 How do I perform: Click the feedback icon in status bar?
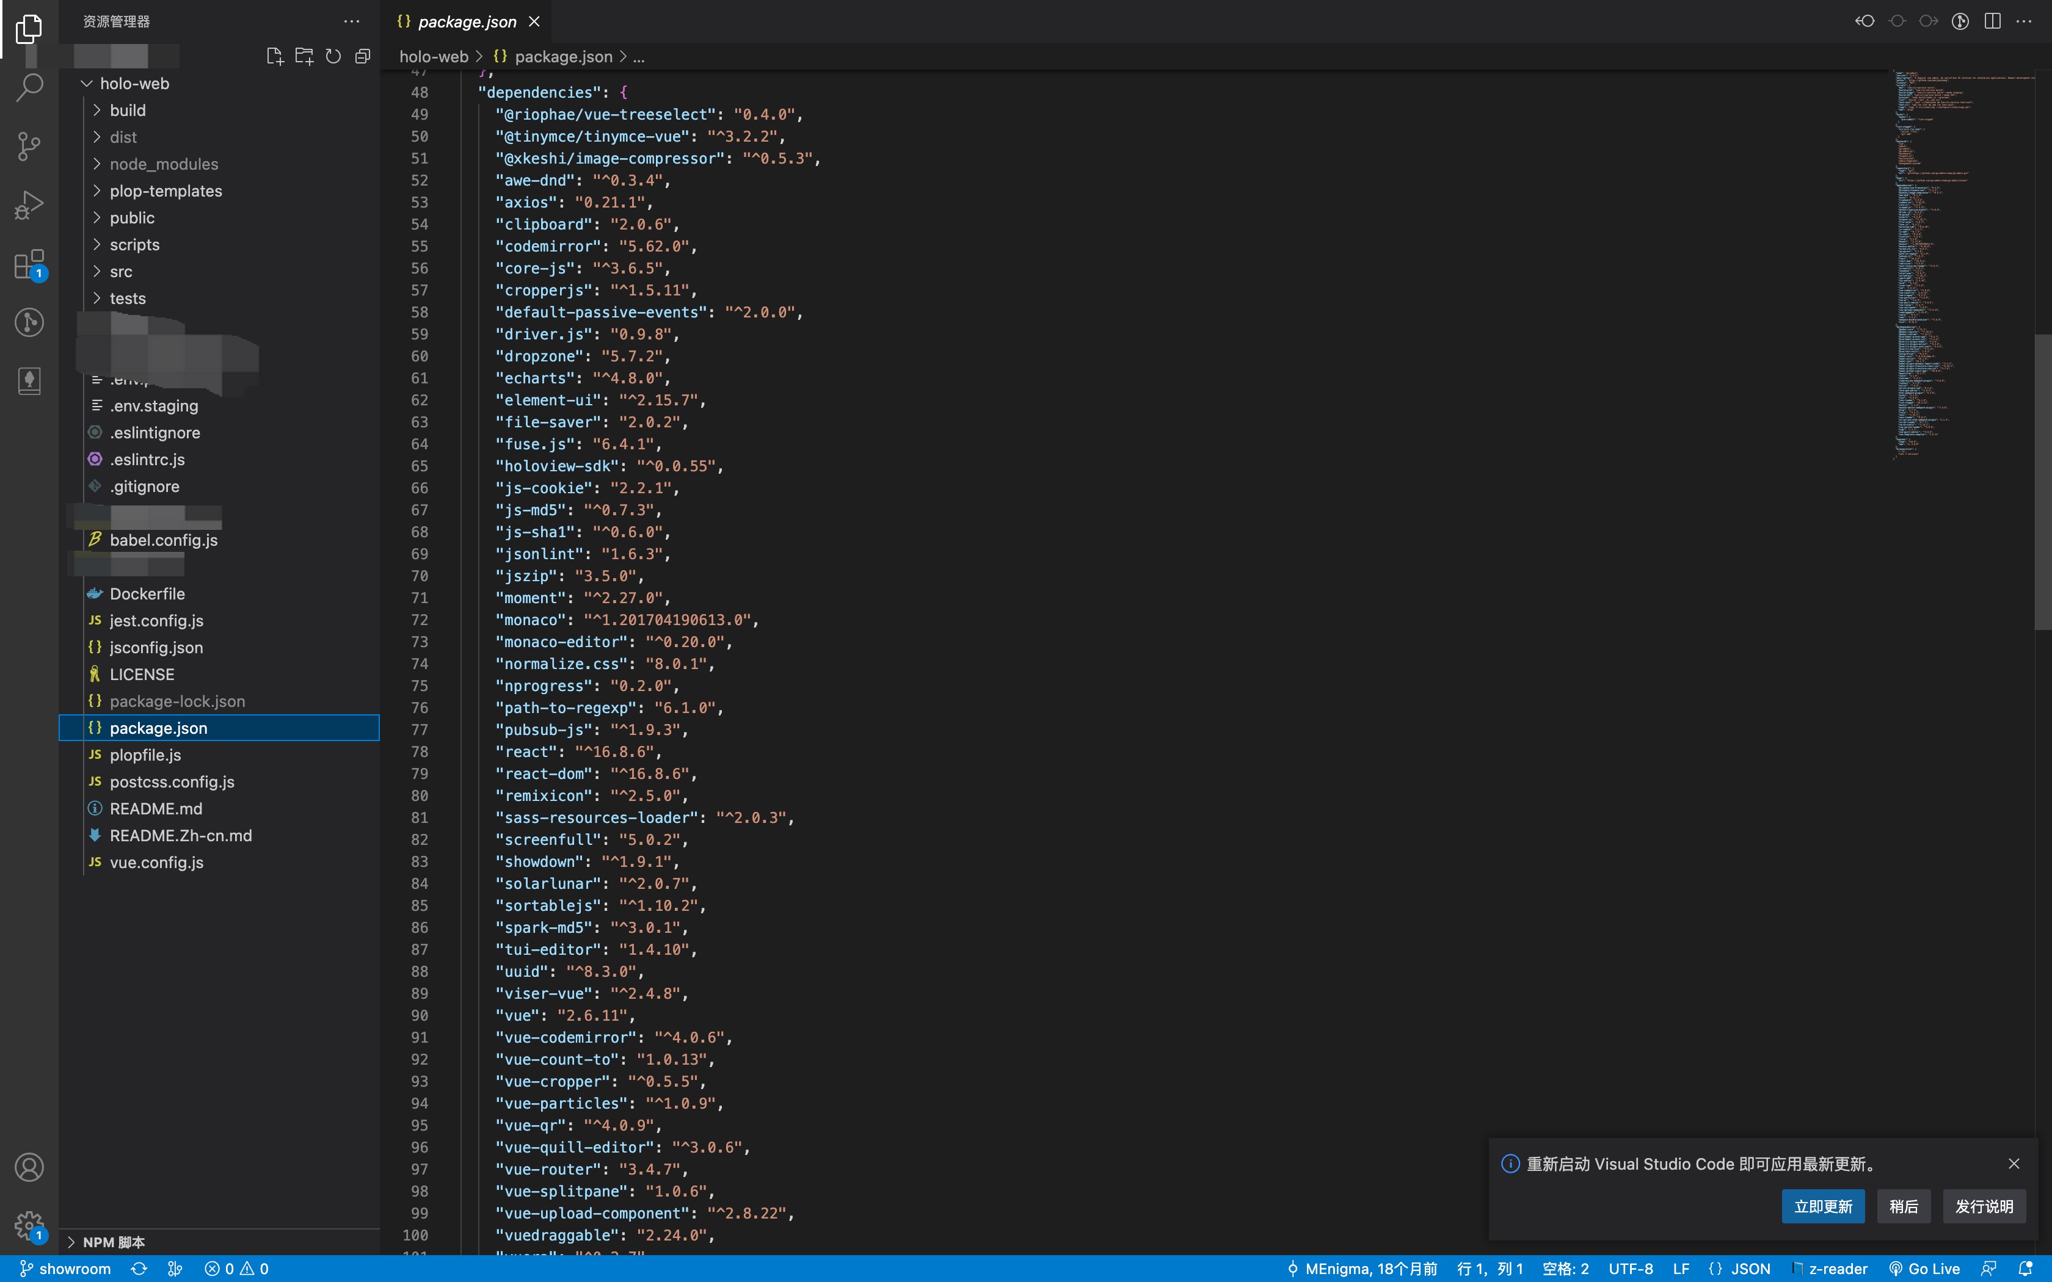[x=1988, y=1269]
